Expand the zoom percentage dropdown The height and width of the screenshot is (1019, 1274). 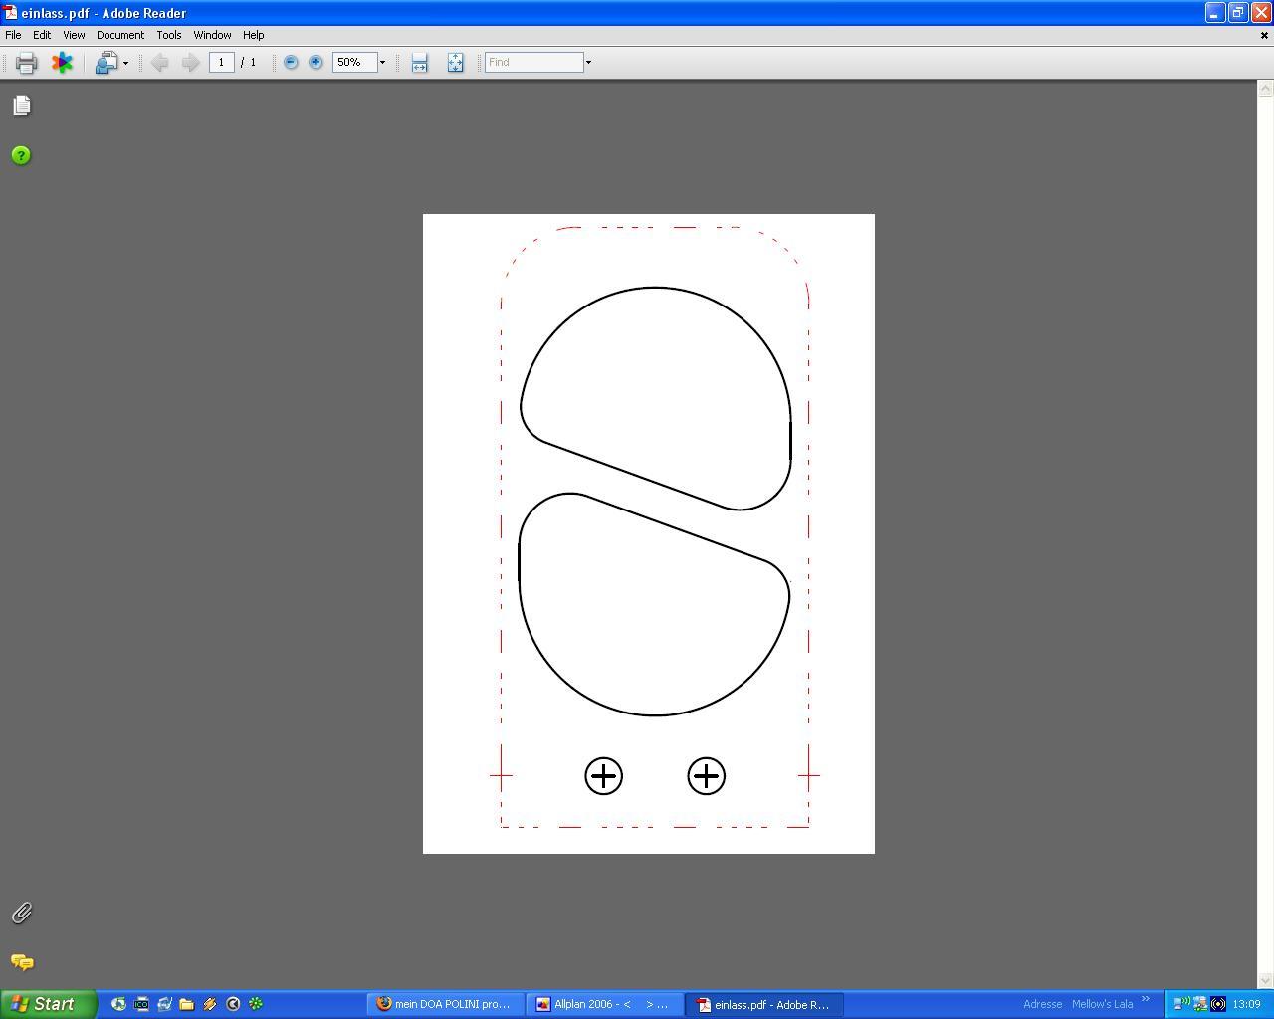point(382,63)
